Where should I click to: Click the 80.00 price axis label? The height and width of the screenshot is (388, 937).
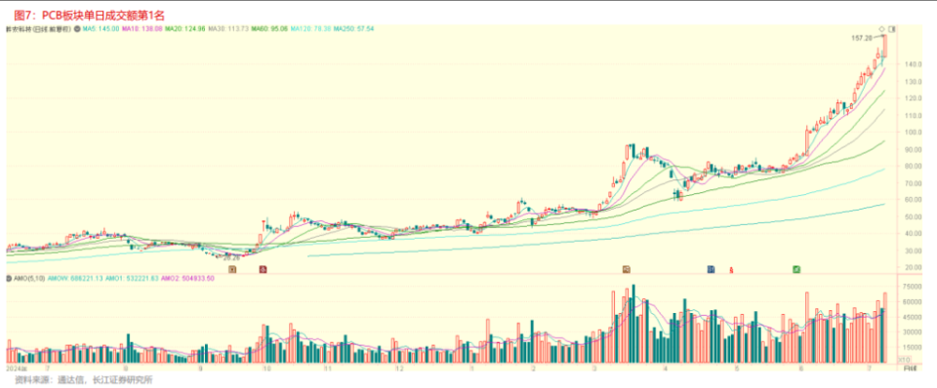(x=915, y=166)
